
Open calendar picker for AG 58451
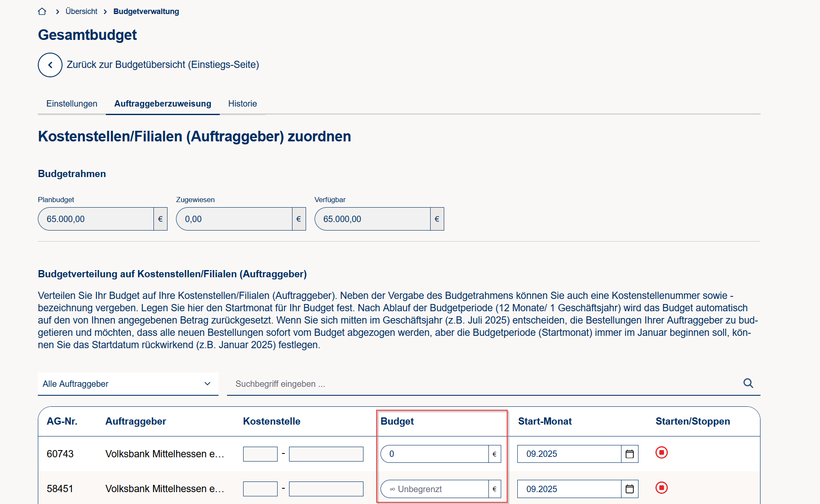(x=630, y=489)
